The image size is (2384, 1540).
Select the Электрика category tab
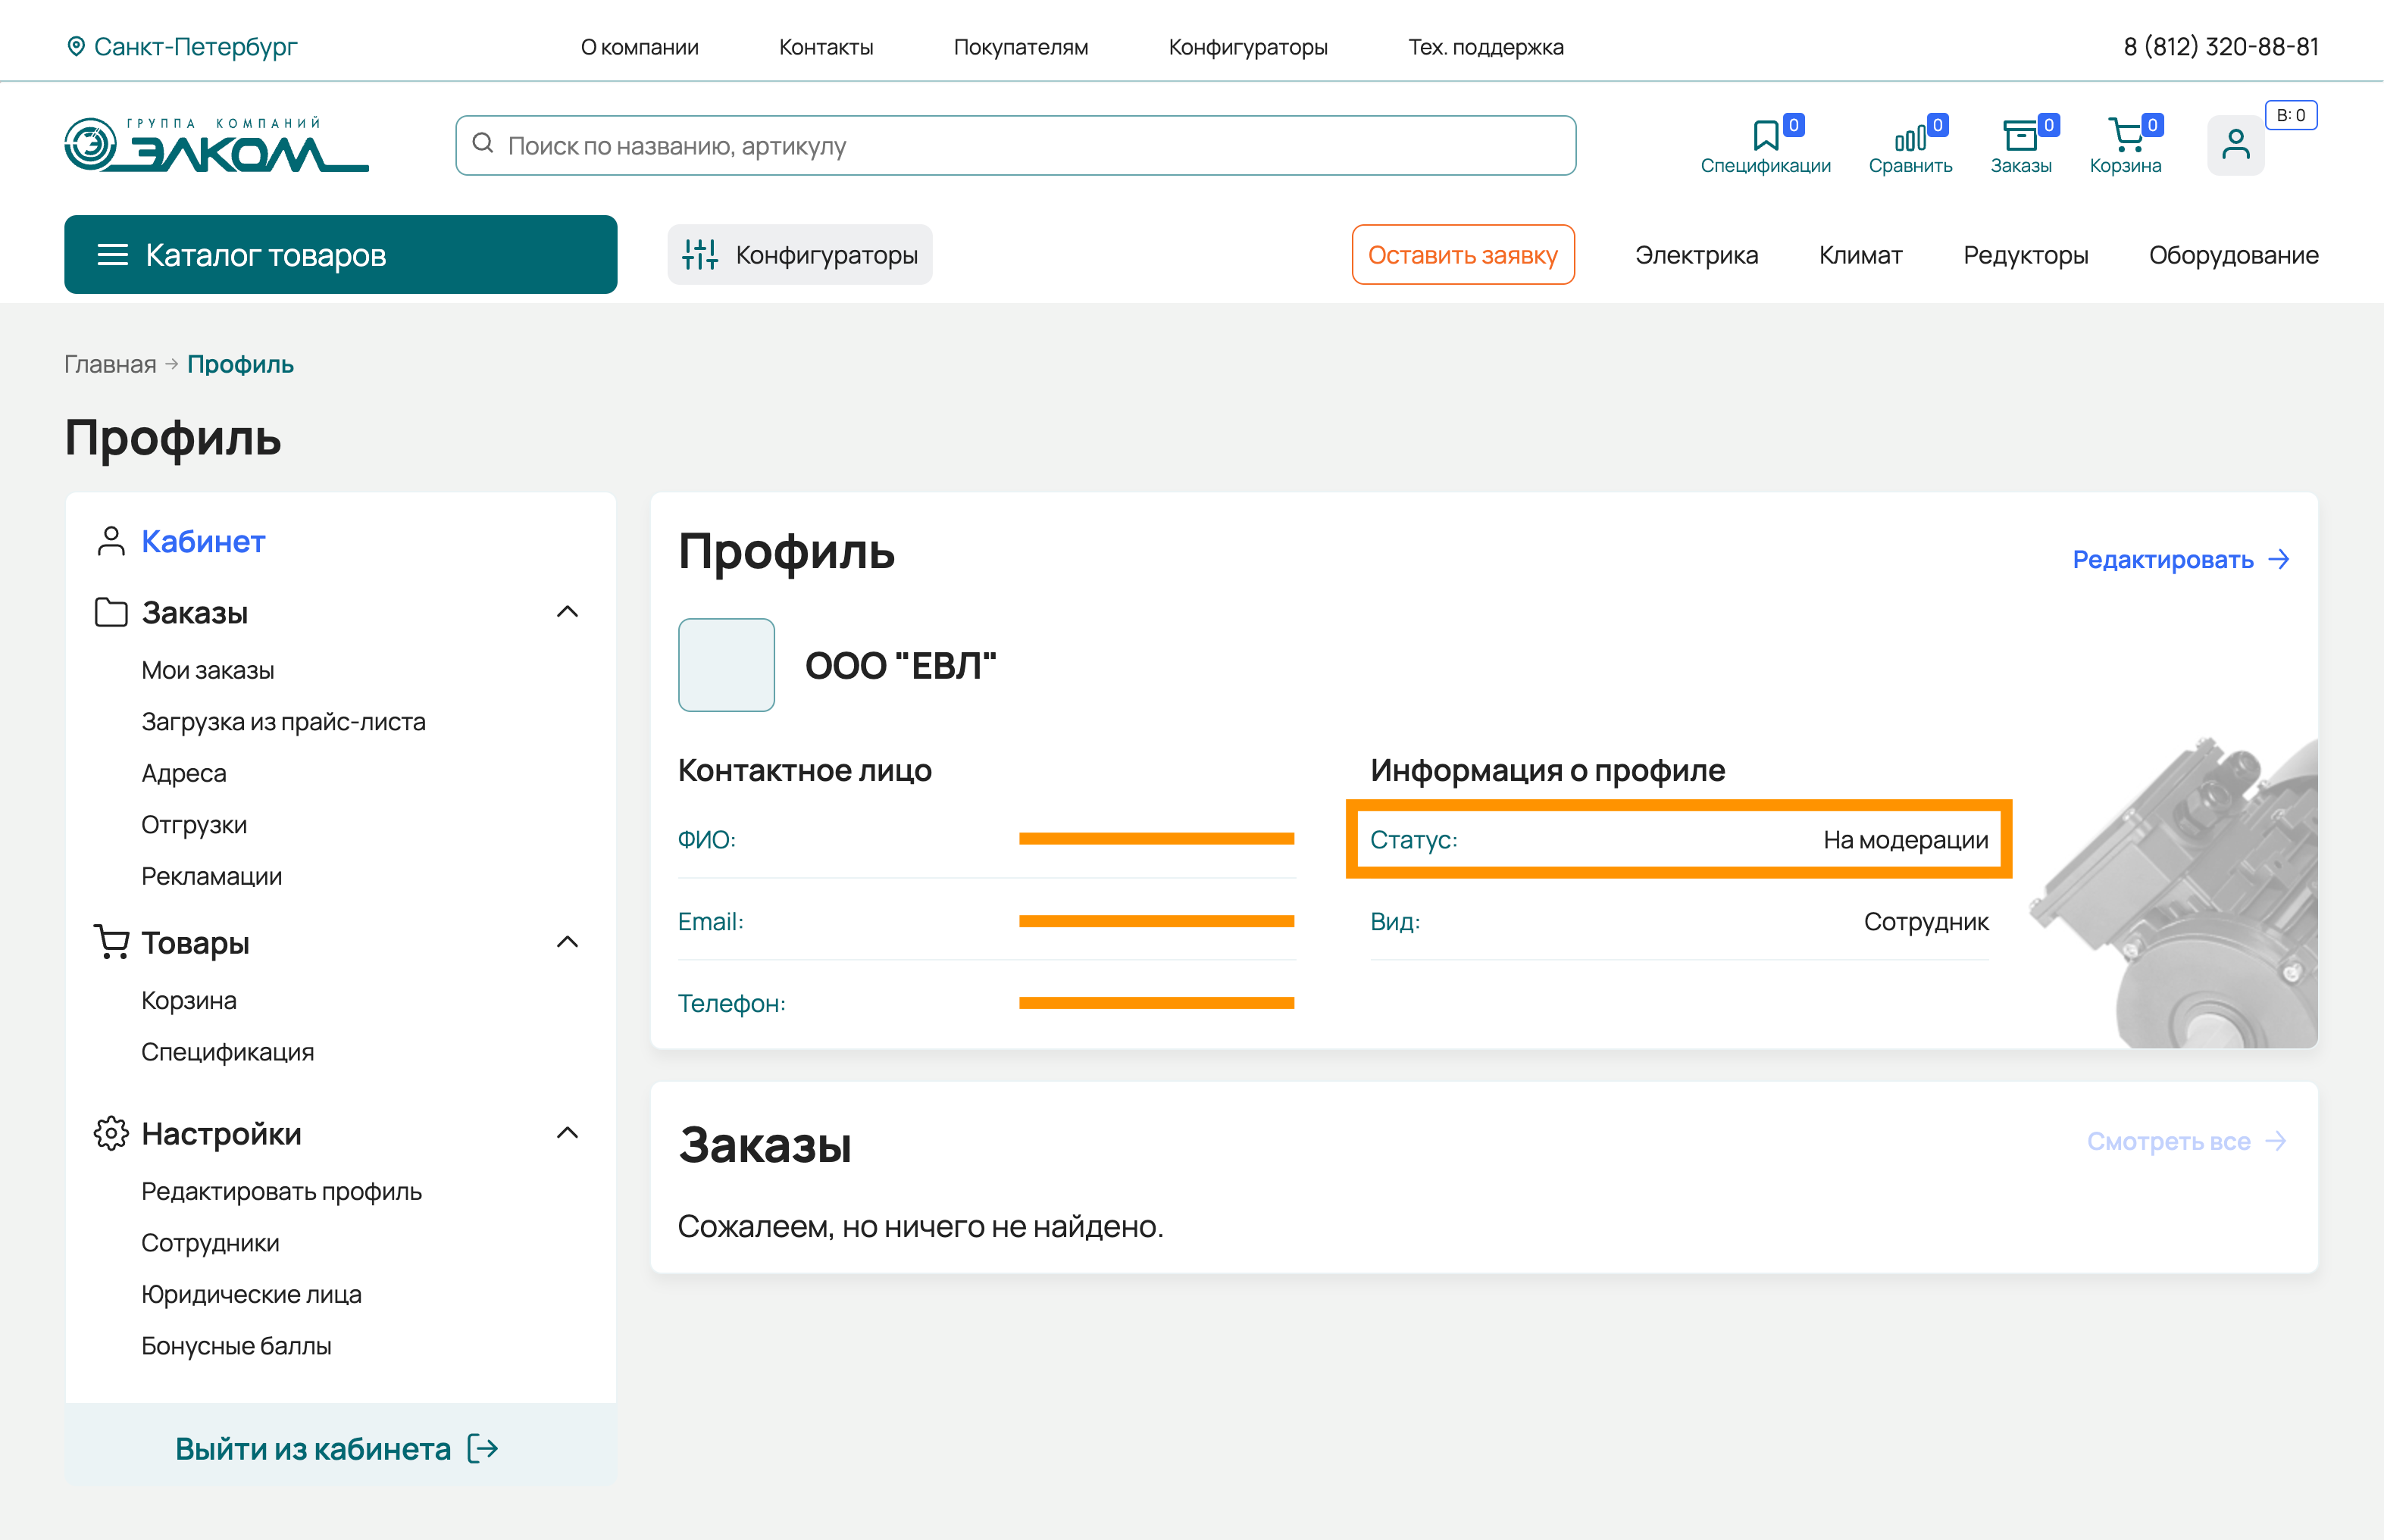tap(1696, 255)
